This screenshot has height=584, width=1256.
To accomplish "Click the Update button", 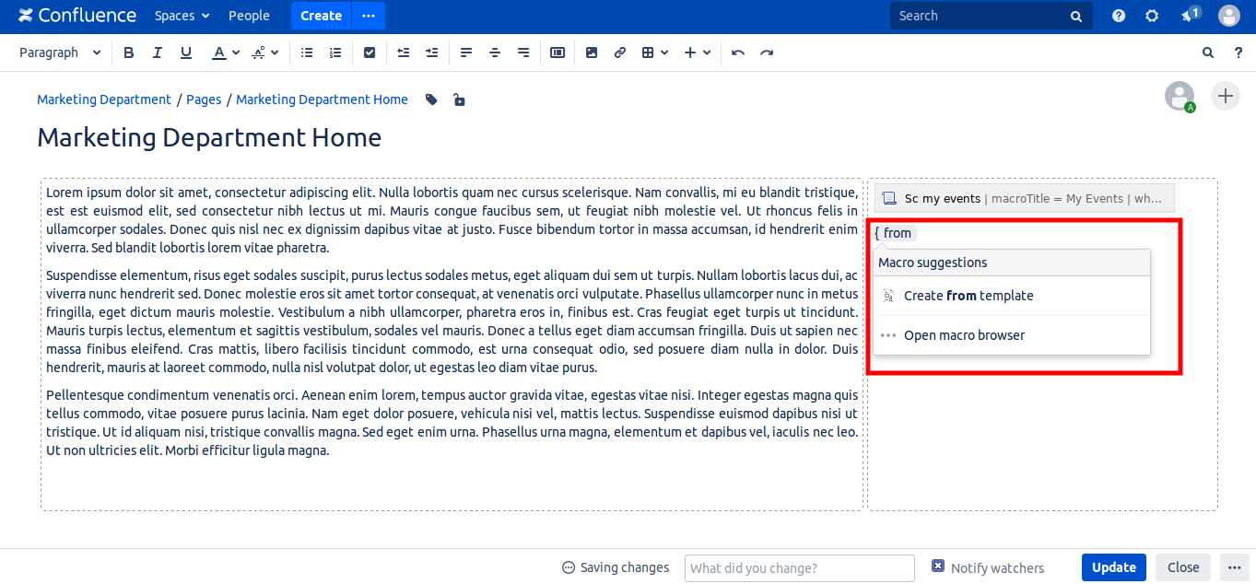I will [1113, 567].
